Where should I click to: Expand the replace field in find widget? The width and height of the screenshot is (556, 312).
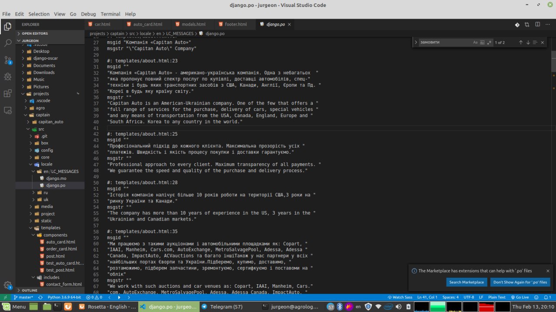pos(416,42)
